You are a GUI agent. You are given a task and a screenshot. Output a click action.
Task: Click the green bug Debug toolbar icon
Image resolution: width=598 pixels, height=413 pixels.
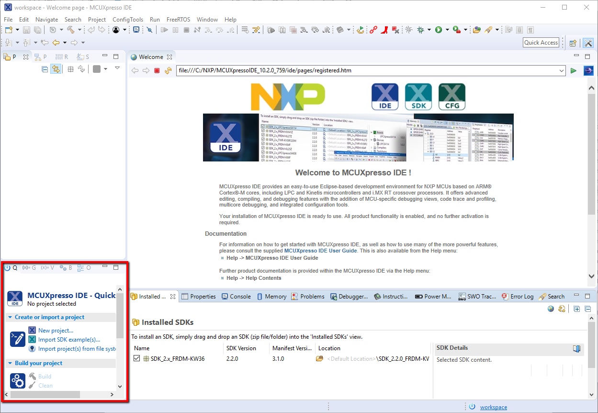421,30
